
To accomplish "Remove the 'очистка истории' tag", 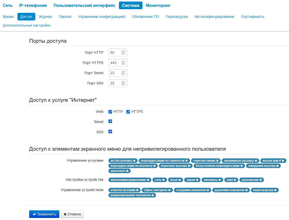I will pos(137,190).
